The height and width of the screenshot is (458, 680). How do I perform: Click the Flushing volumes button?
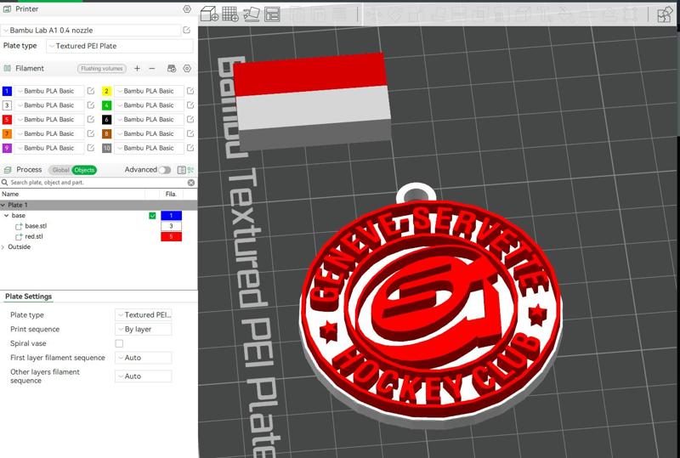102,69
